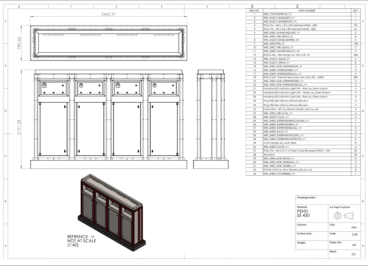
Task: Select the DOOR LOCK by Ravi Tripathi row
Action: click(x=303, y=170)
